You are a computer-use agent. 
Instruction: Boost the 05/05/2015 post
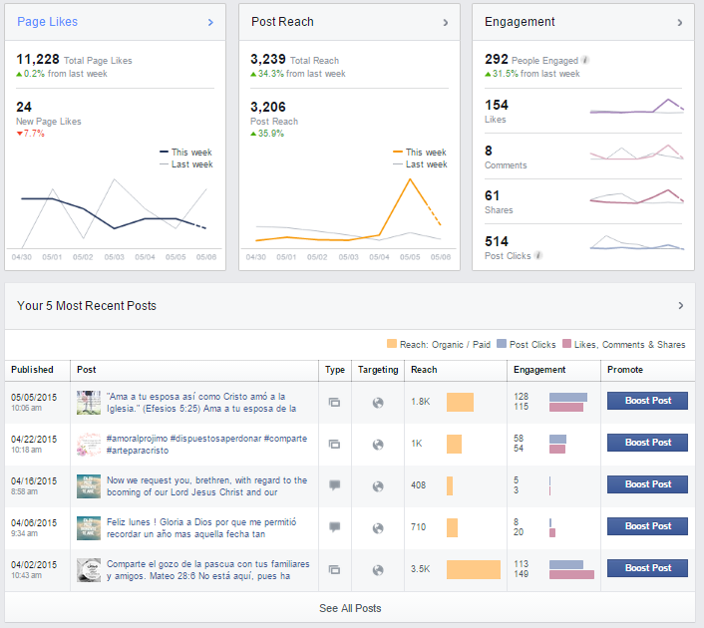click(647, 401)
